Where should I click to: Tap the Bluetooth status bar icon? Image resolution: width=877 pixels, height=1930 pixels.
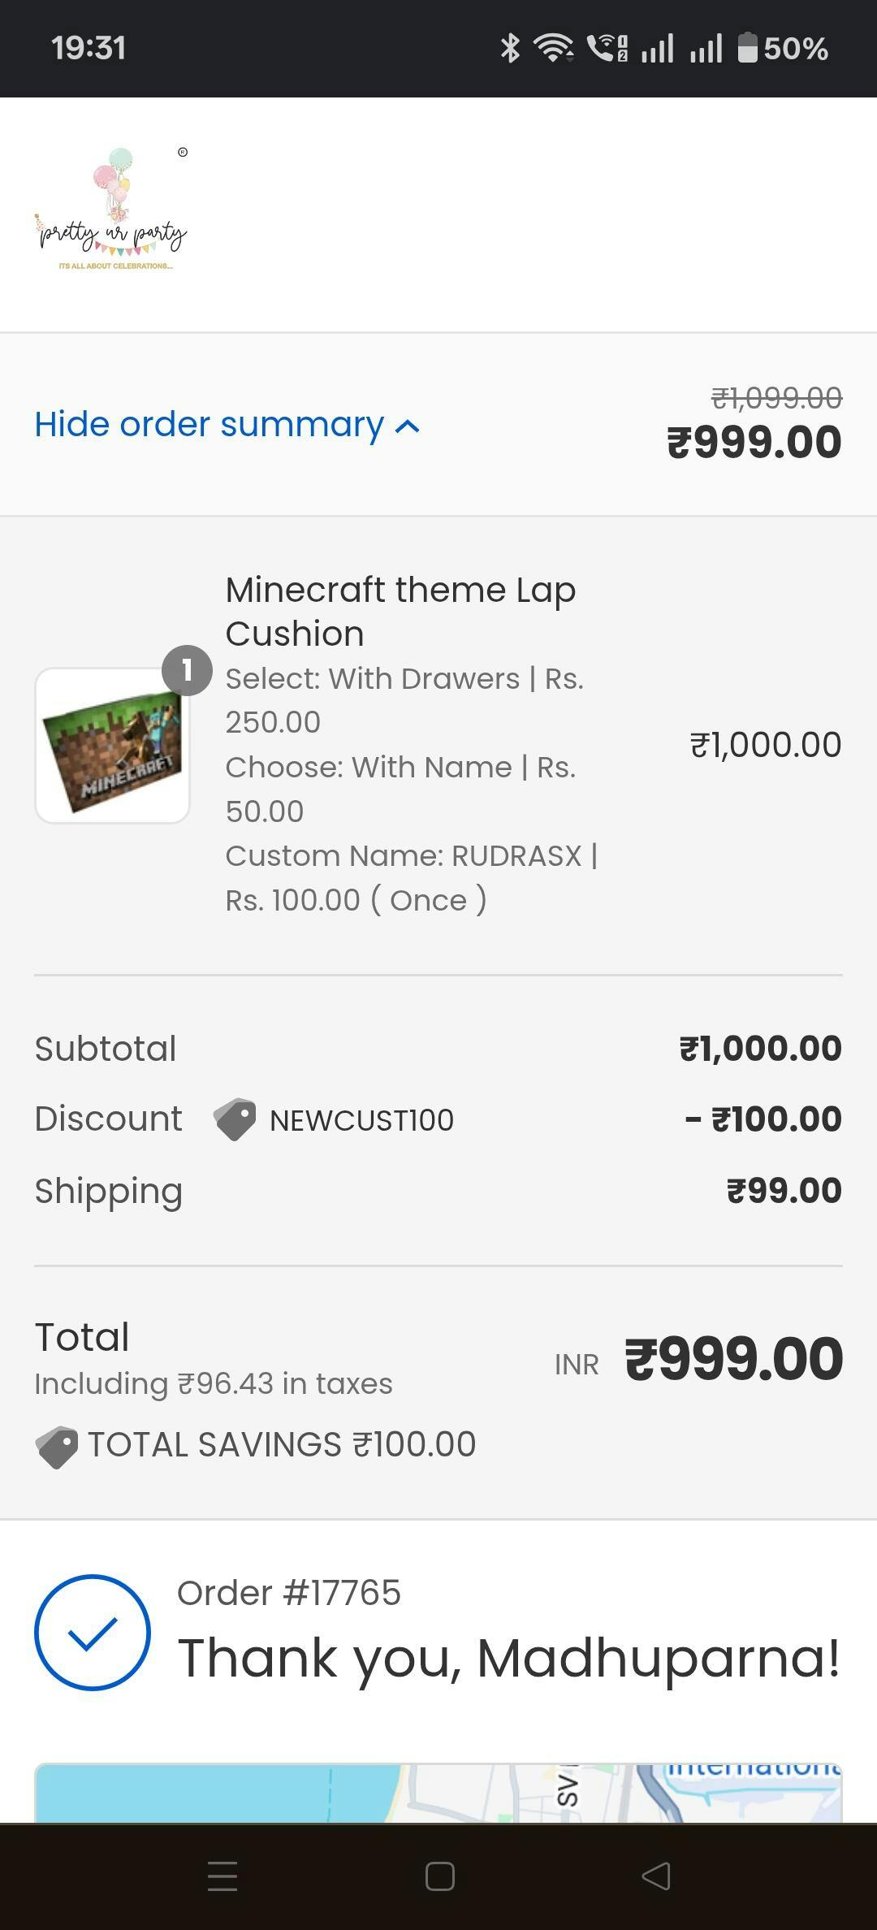(x=510, y=48)
